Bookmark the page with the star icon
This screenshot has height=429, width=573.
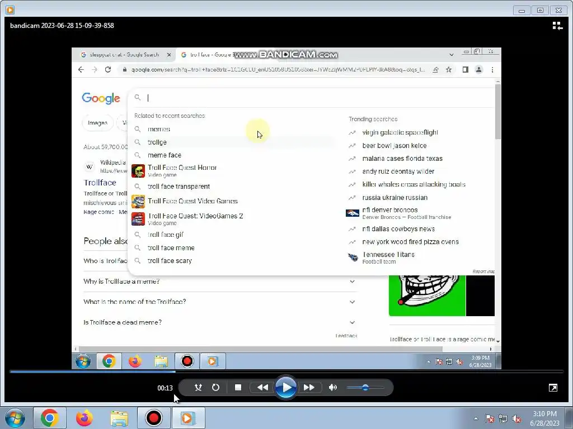click(x=449, y=70)
